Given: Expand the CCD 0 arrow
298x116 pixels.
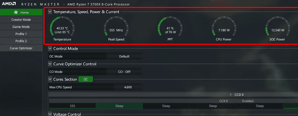Looking at the screenshot, I should [x=231, y=95].
